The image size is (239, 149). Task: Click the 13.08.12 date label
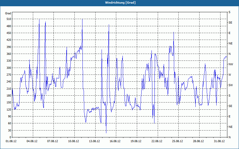[94, 141]
